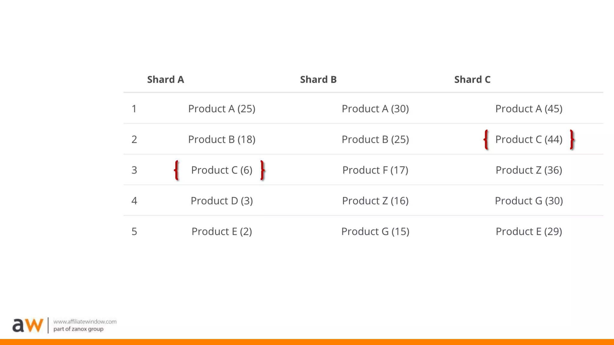Click the orange footer bar
Screen dimensions: 614x345
click(x=307, y=342)
